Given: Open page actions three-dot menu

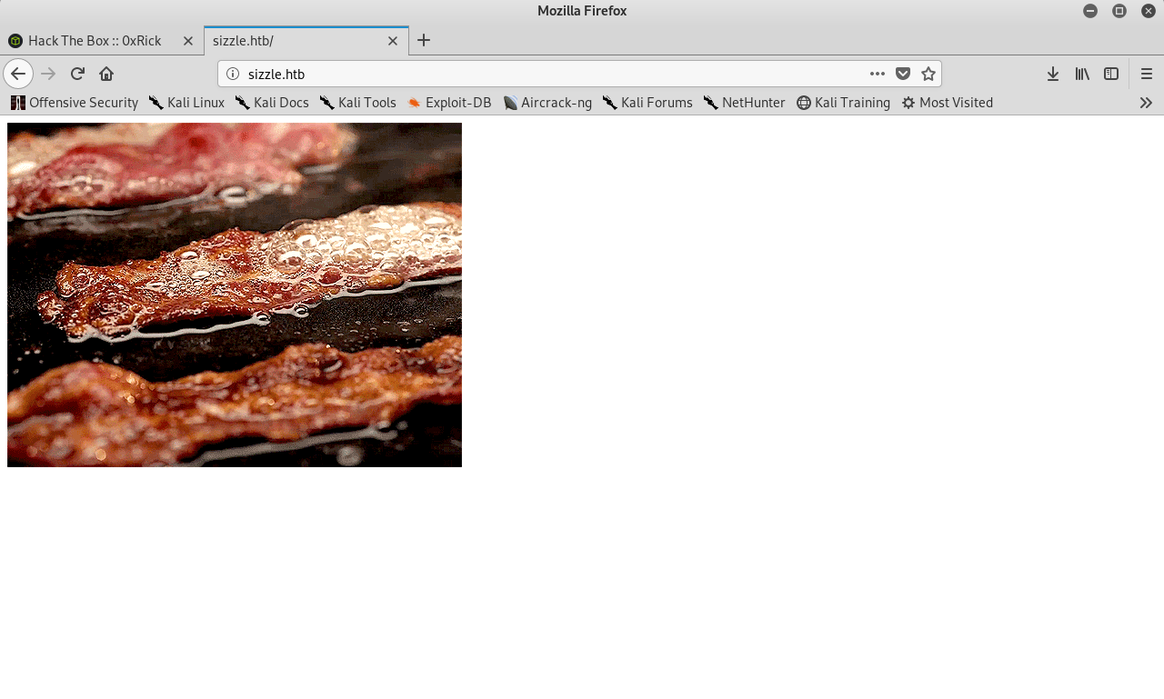Looking at the screenshot, I should click(x=877, y=74).
